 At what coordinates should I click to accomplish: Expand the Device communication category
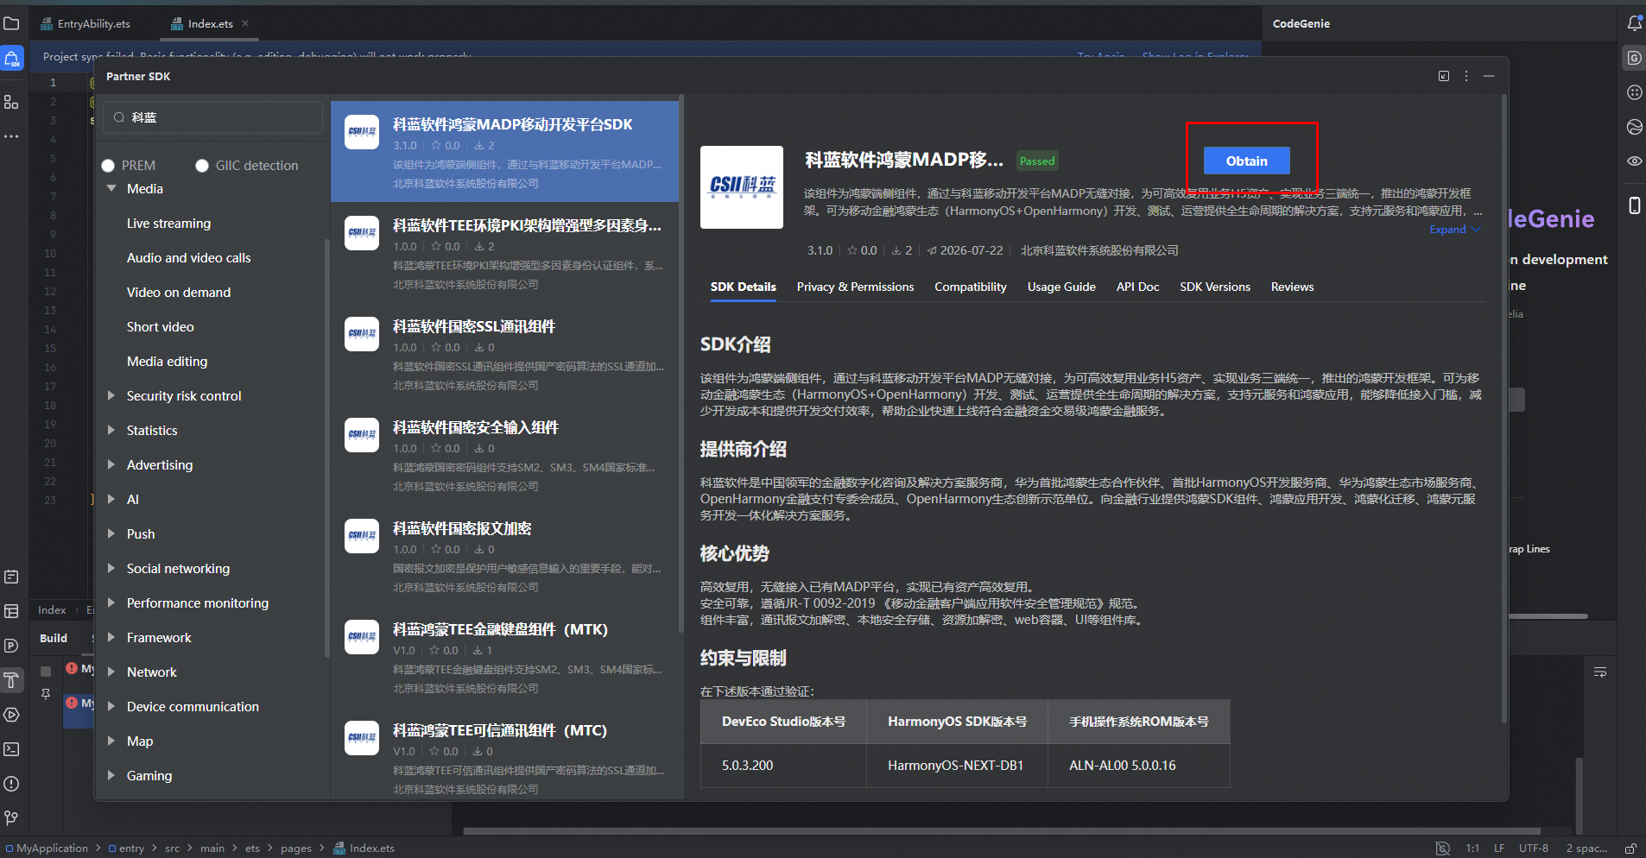tap(111, 706)
